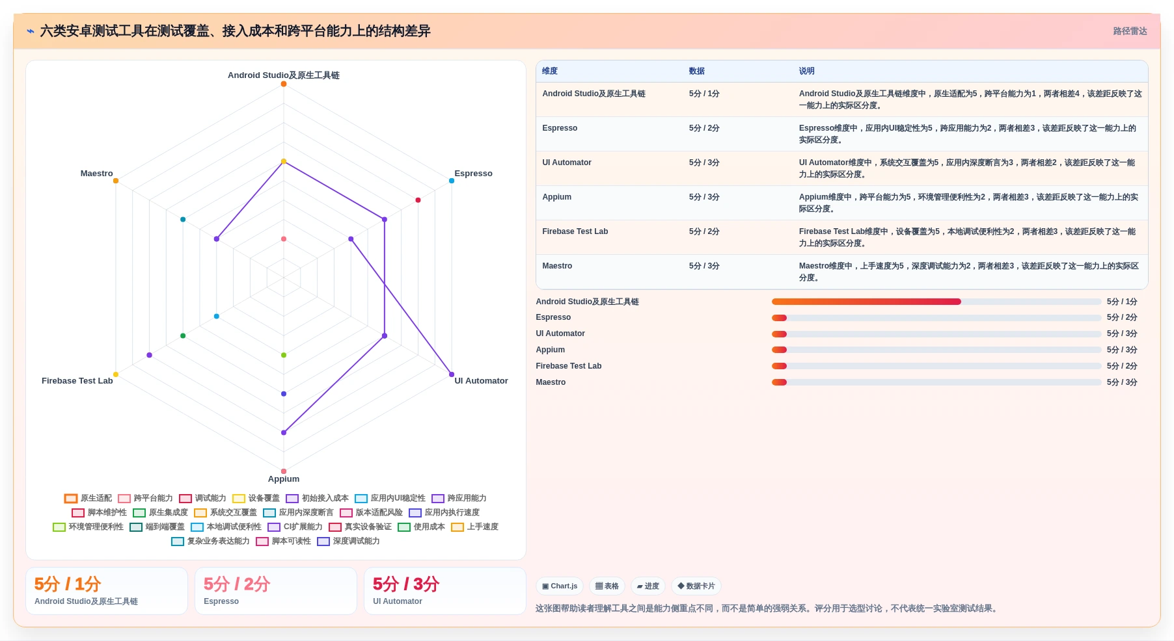Click the Appium progress bar

(x=936, y=350)
